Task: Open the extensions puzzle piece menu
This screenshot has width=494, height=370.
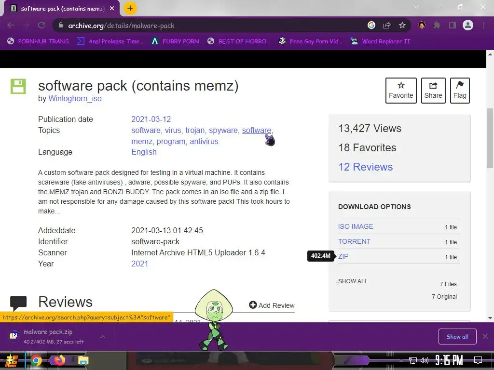Action: (x=437, y=25)
